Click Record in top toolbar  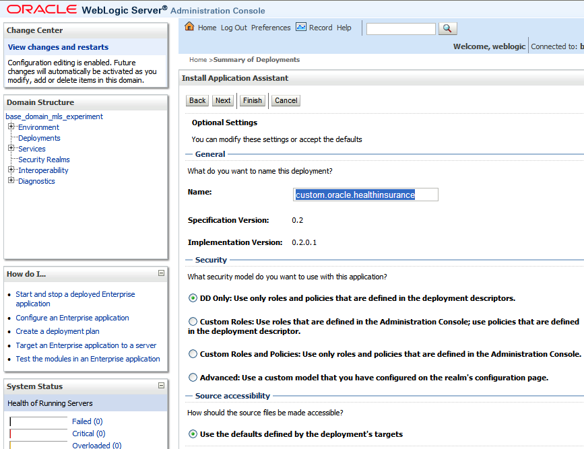(321, 28)
